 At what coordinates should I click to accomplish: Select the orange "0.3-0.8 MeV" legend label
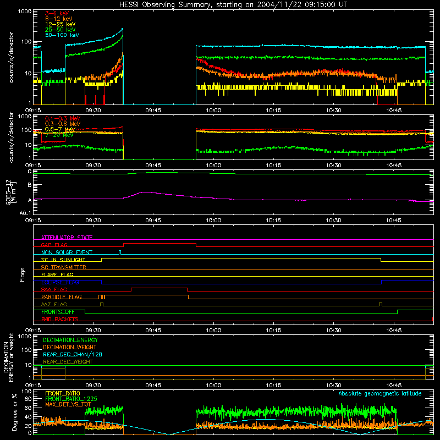point(63,124)
